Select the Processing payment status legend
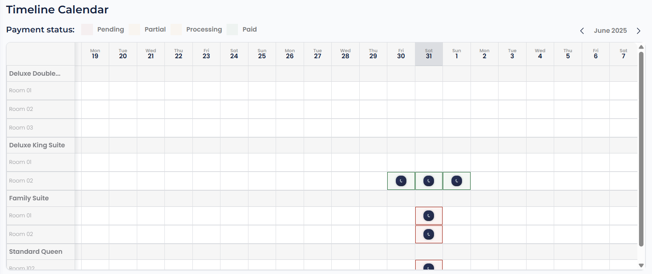Image resolution: width=652 pixels, height=274 pixels. pyautogui.click(x=204, y=30)
